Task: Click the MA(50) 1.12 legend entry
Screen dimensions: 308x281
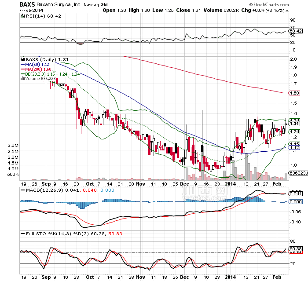Action: [x=37, y=64]
